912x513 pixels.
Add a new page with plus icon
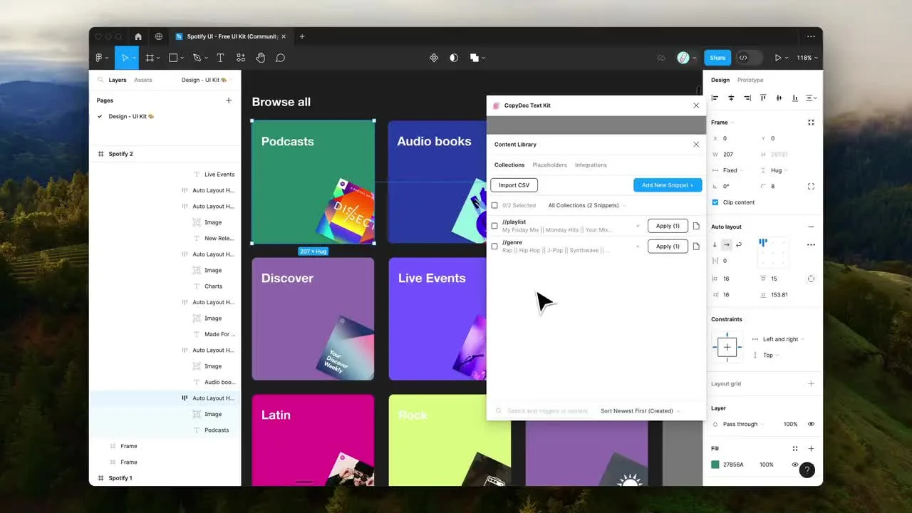229,100
